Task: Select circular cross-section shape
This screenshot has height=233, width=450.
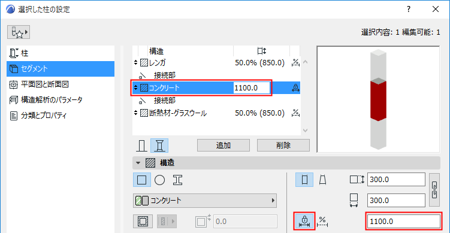Action: [159, 180]
